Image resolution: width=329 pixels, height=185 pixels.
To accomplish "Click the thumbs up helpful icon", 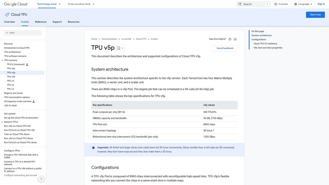I will tap(230, 39).
